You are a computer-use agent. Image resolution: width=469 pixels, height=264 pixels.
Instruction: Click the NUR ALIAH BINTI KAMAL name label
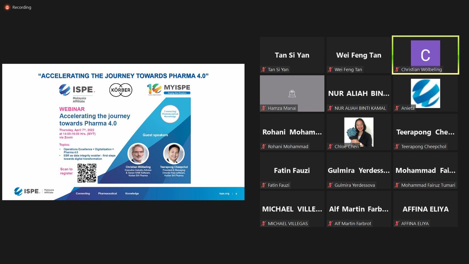pyautogui.click(x=360, y=108)
